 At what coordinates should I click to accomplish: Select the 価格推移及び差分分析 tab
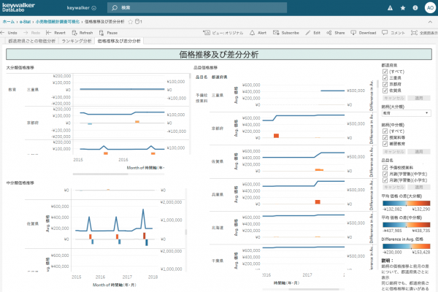pyautogui.click(x=119, y=41)
